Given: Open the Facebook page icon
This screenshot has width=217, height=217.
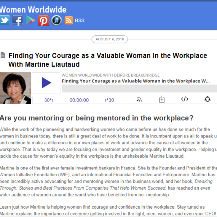Looking at the screenshot, I should pos(18,21).
